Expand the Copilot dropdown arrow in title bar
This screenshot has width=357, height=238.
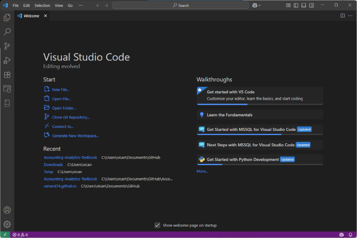259,5
